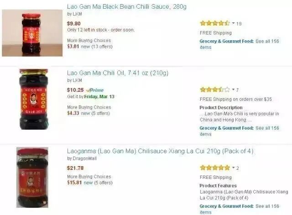
Task: Expand the rating dropdown arrow beside 2 reviews
Action: (233, 168)
